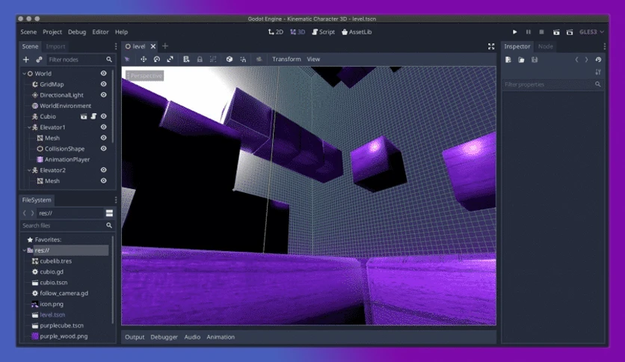Screen dimensions: 625x362
Task: Open the viewport View menu
Action: (x=313, y=59)
